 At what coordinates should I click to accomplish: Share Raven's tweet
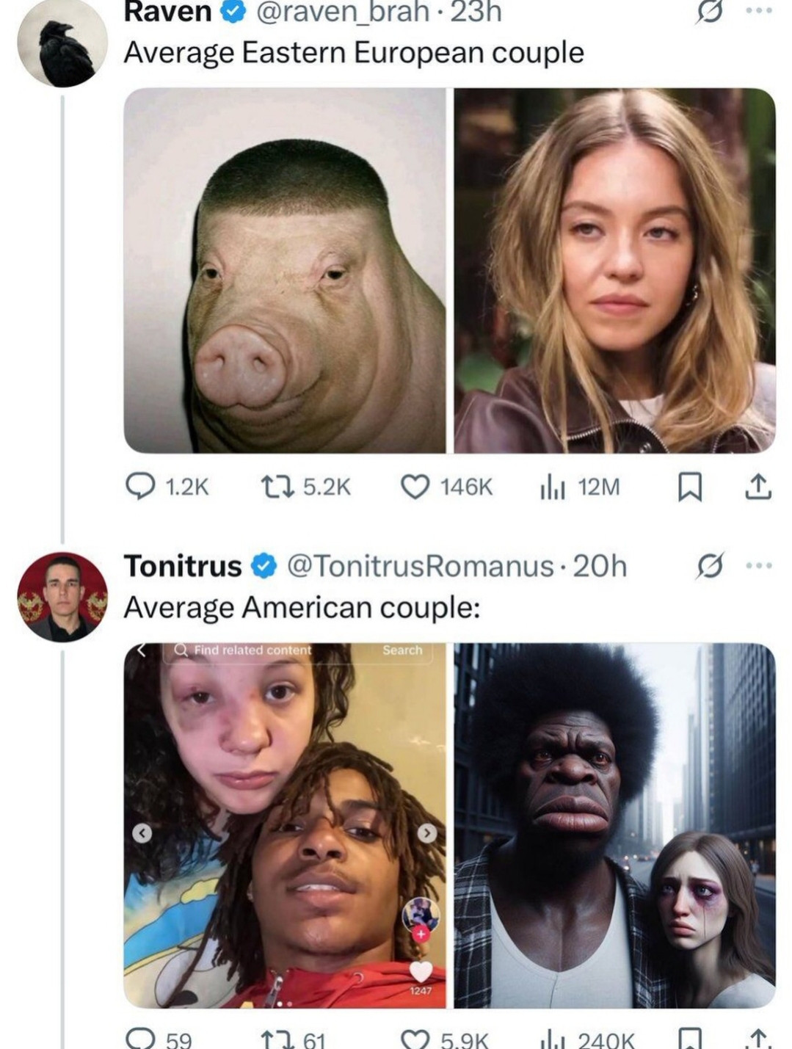coord(758,487)
